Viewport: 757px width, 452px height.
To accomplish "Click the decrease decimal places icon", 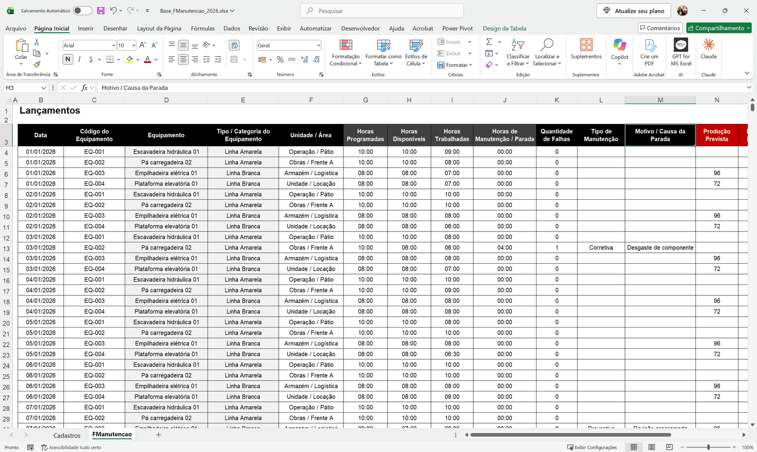I will pyautogui.click(x=316, y=60).
